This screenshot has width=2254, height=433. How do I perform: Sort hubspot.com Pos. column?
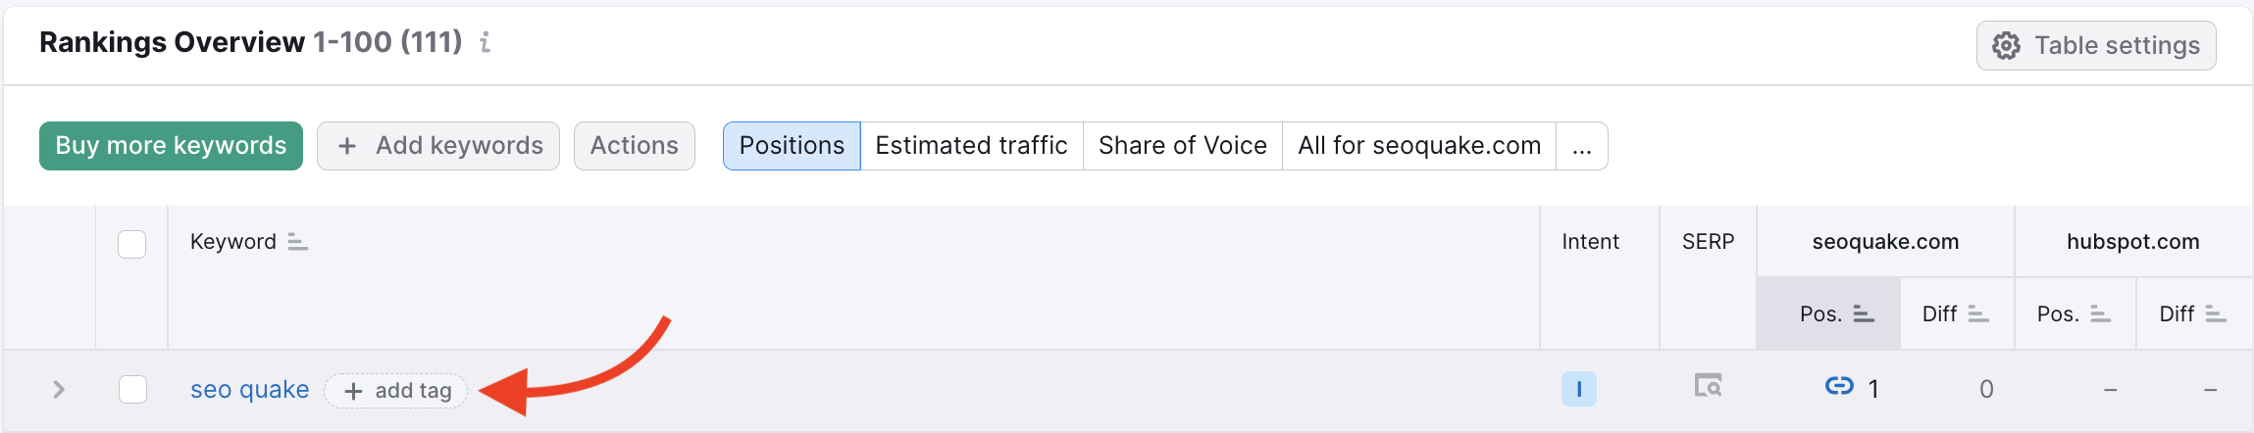click(x=2100, y=314)
